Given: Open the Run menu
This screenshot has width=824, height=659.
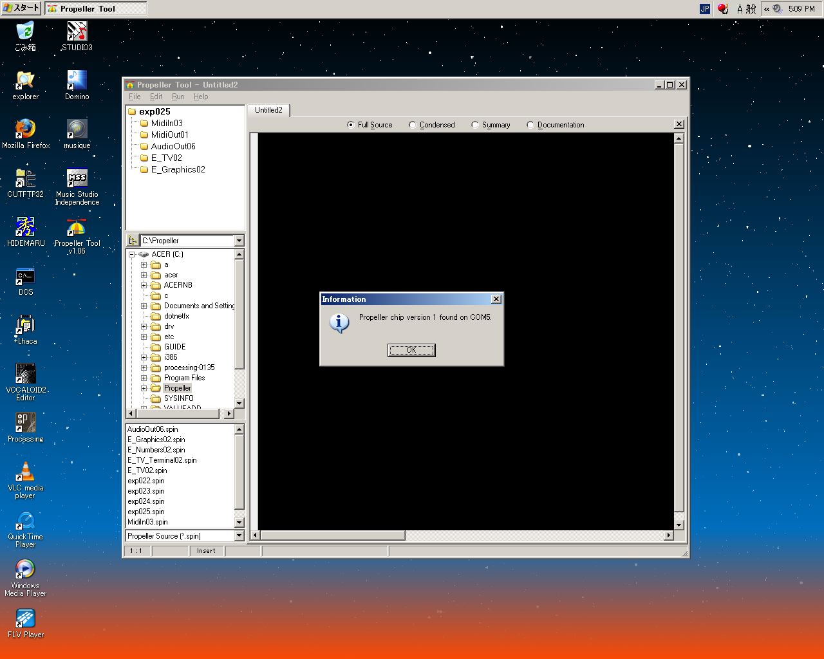Looking at the screenshot, I should point(178,97).
